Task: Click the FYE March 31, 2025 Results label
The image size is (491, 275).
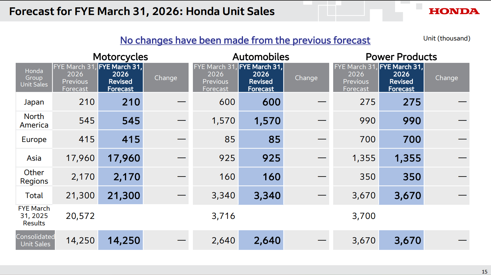Action: [34, 216]
